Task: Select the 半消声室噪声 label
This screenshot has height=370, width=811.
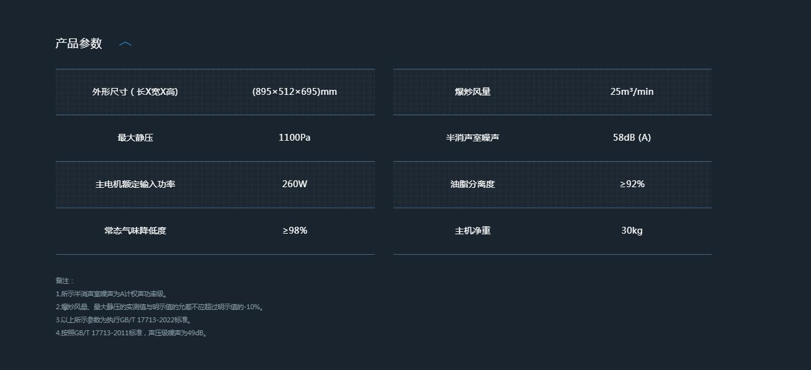Action: [473, 138]
